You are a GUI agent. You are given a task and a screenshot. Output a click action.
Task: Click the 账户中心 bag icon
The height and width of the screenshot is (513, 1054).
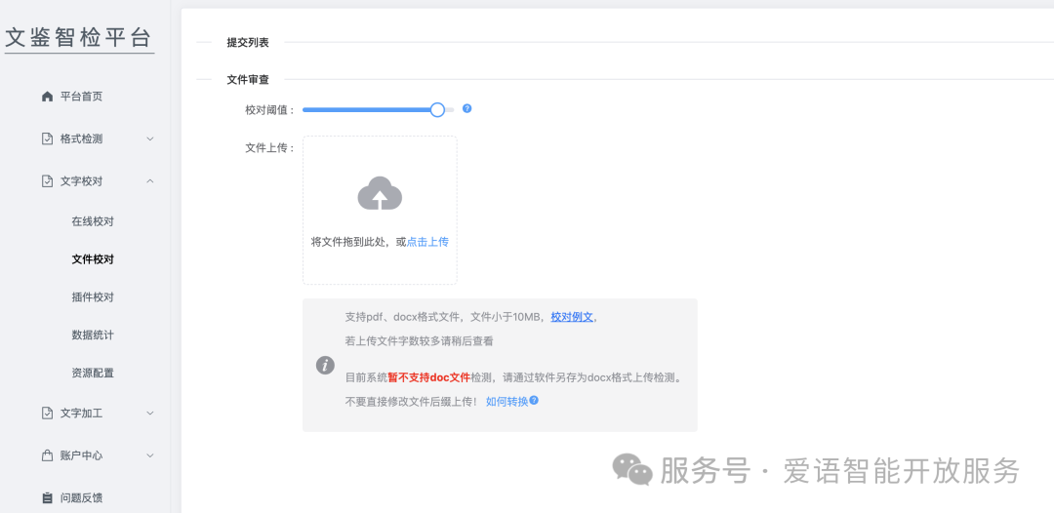pyautogui.click(x=47, y=455)
